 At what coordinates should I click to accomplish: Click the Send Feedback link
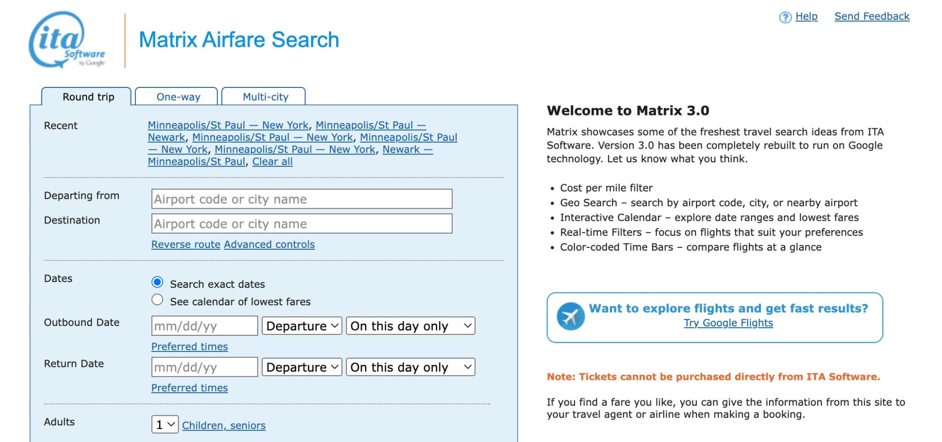[x=872, y=17]
